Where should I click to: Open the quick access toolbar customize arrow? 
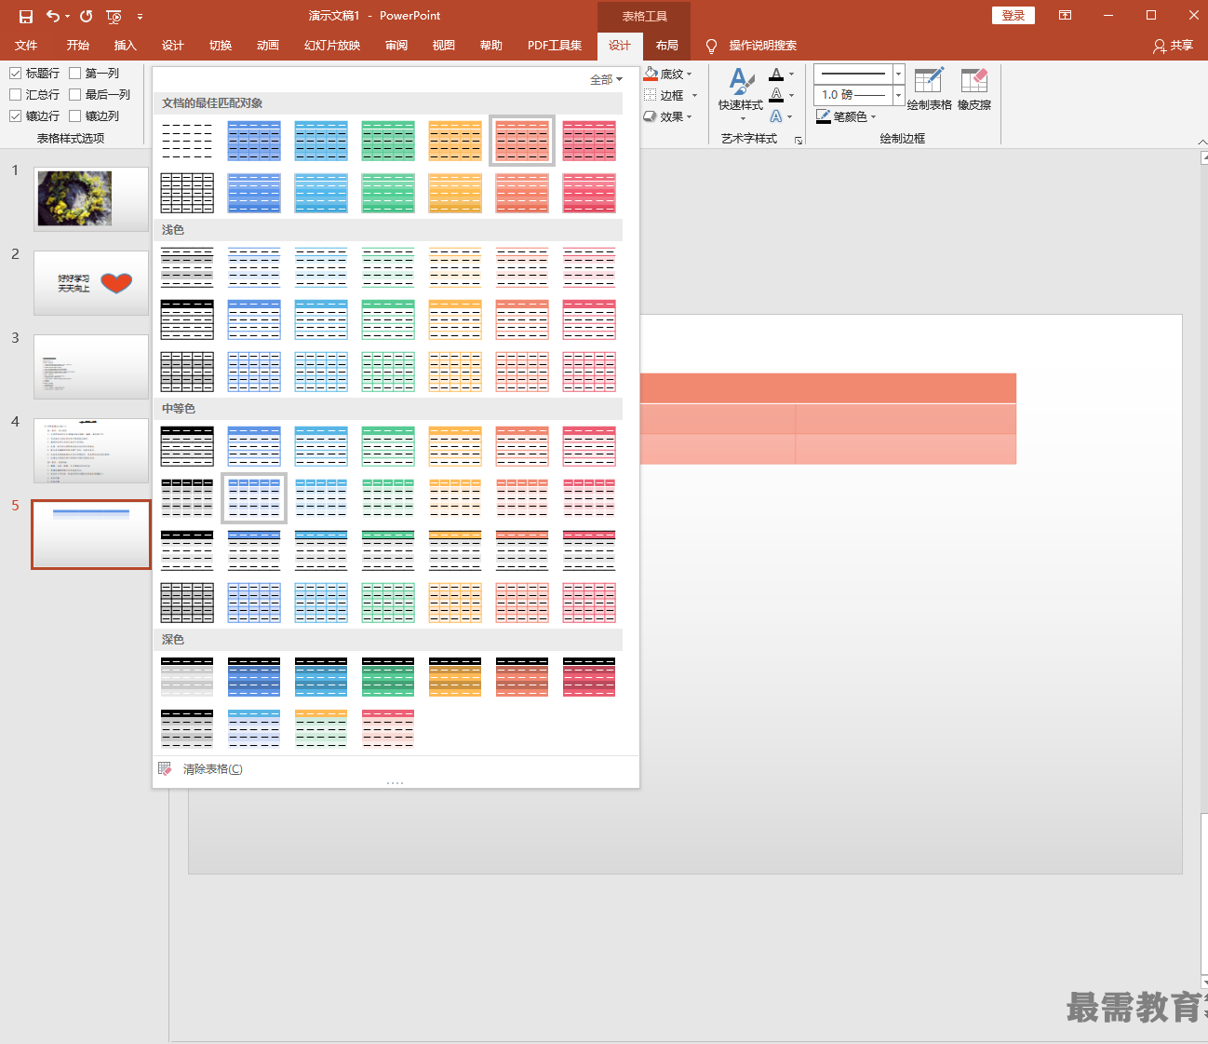pyautogui.click(x=140, y=17)
